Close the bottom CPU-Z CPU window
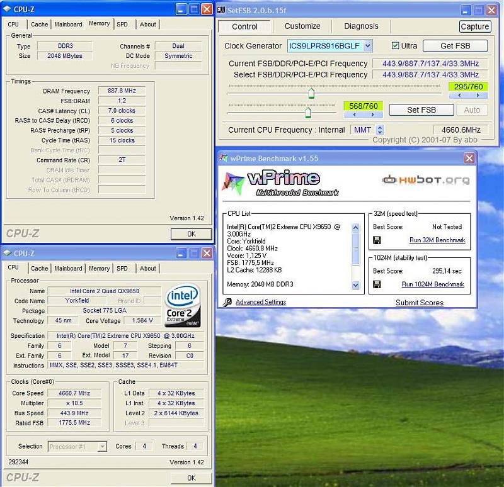Screen dimensions: 504x487 pyautogui.click(x=207, y=254)
